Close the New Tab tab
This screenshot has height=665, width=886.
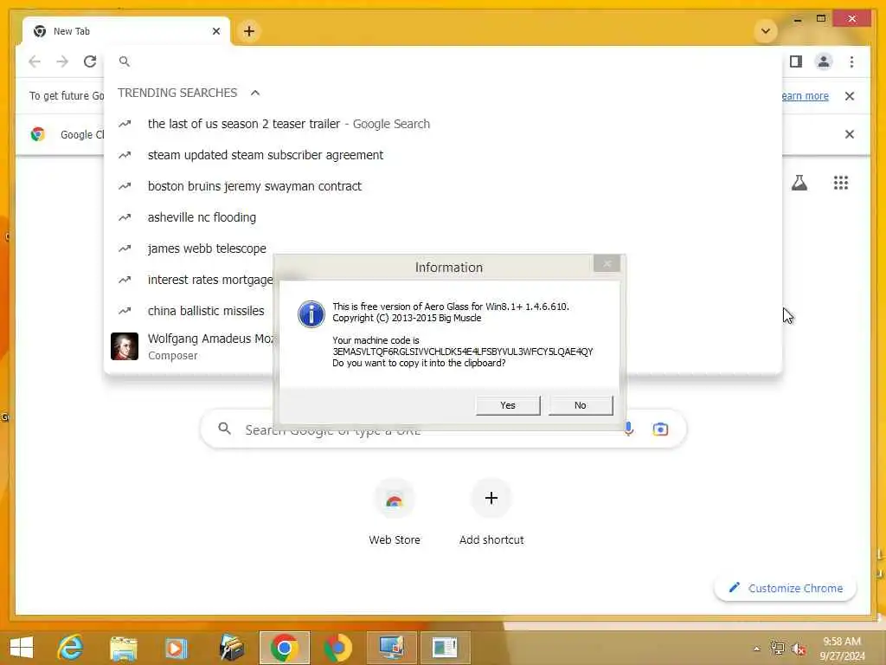coord(215,31)
